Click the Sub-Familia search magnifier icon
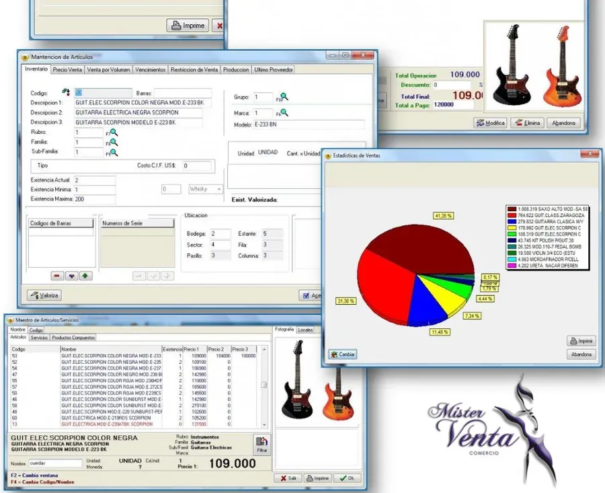The image size is (605, 493). pyautogui.click(x=114, y=153)
